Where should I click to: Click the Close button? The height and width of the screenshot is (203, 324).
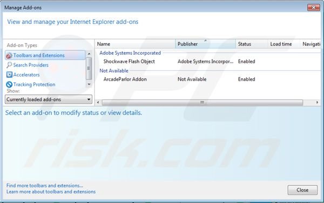(302, 190)
